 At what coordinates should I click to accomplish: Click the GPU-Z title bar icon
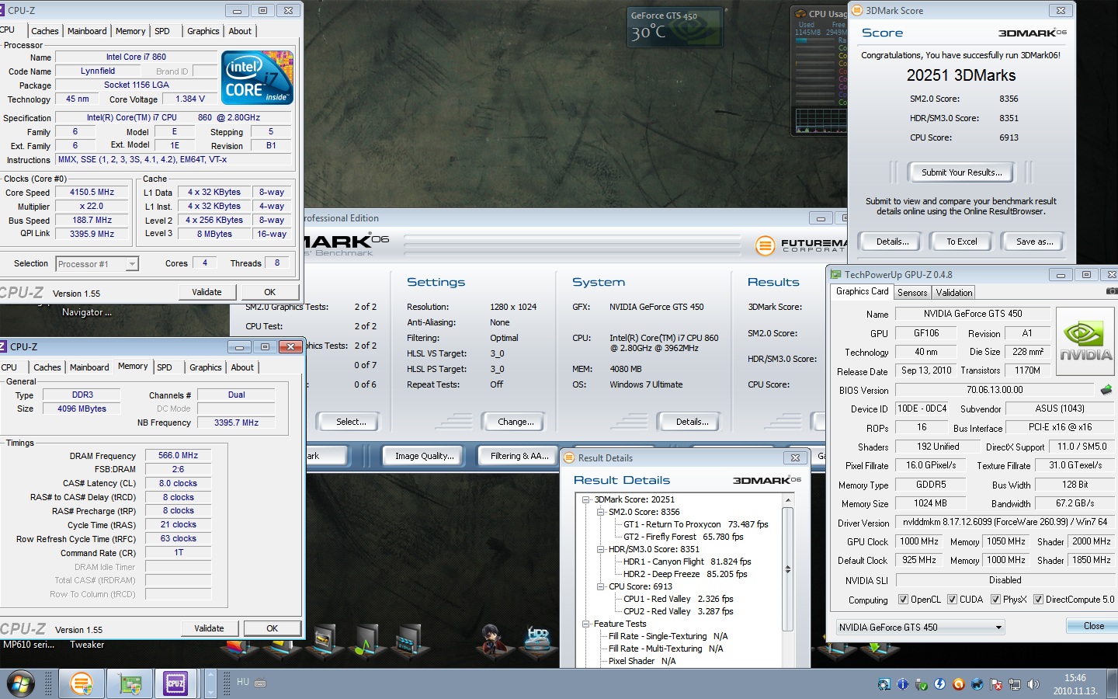point(835,274)
